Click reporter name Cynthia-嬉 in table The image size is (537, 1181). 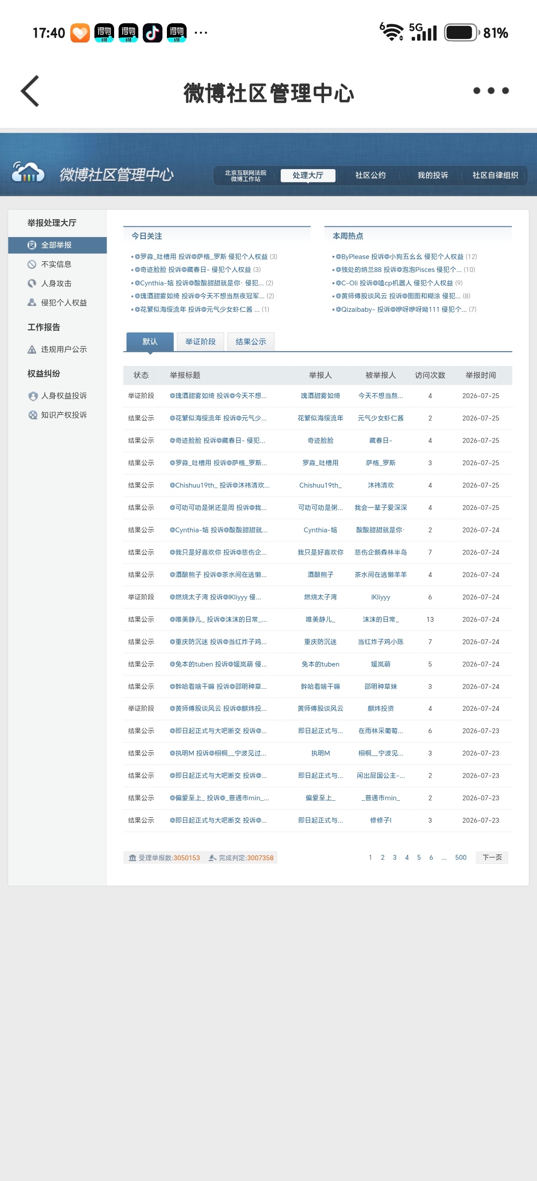(320, 531)
